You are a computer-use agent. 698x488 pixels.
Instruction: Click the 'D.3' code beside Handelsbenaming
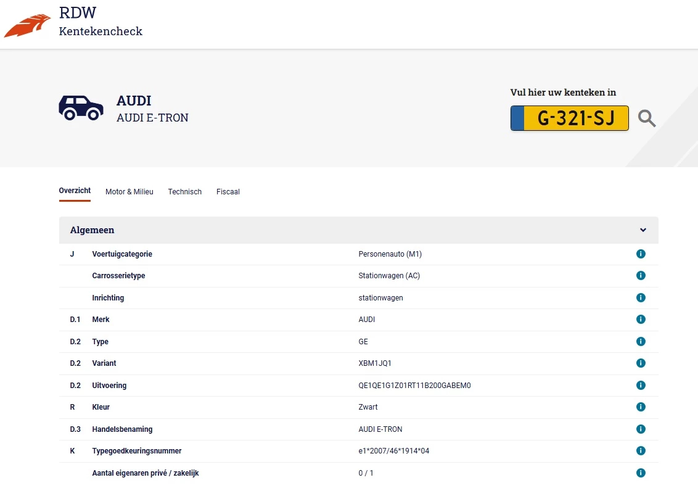pyautogui.click(x=75, y=429)
